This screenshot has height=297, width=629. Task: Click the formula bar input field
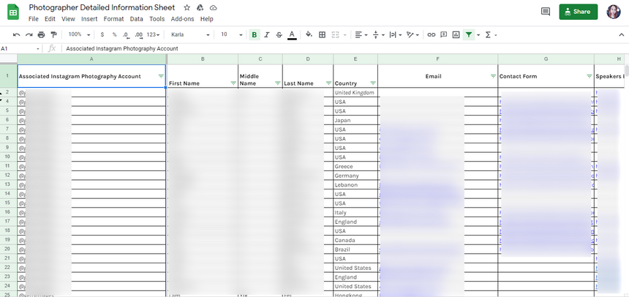(293, 48)
